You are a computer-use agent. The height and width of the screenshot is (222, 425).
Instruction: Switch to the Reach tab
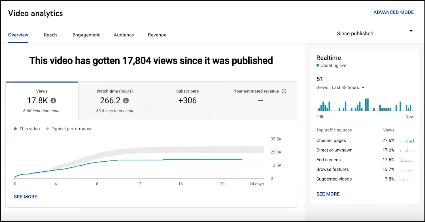(x=50, y=35)
